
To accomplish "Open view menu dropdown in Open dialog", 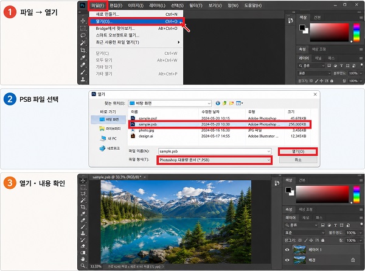I will click(x=239, y=104).
